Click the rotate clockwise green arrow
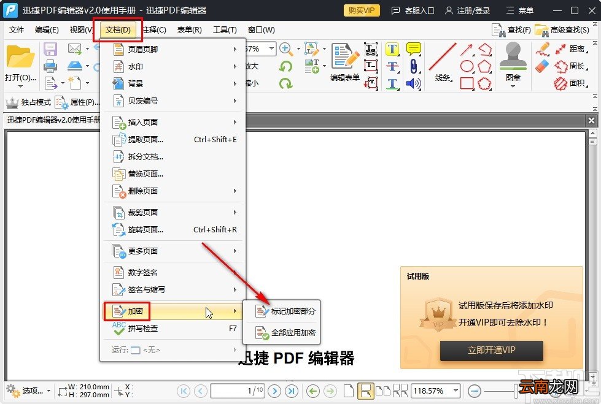Image resolution: width=601 pixels, height=404 pixels. tap(285, 83)
